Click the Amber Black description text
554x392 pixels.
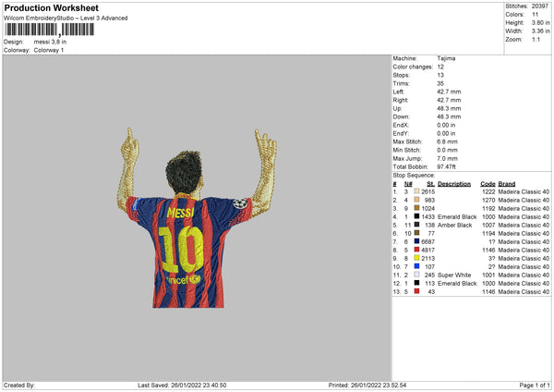454,225
